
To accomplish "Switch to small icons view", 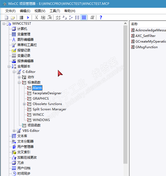I will coord(65,17).
